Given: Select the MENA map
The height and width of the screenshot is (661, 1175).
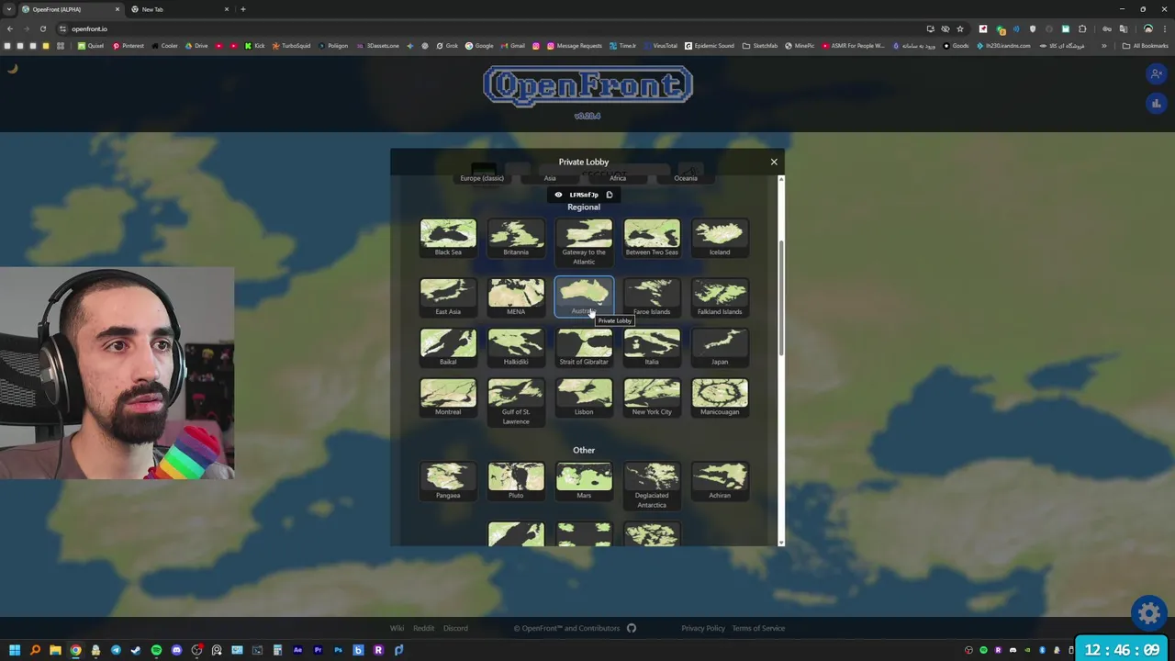Looking at the screenshot, I should coord(516,297).
